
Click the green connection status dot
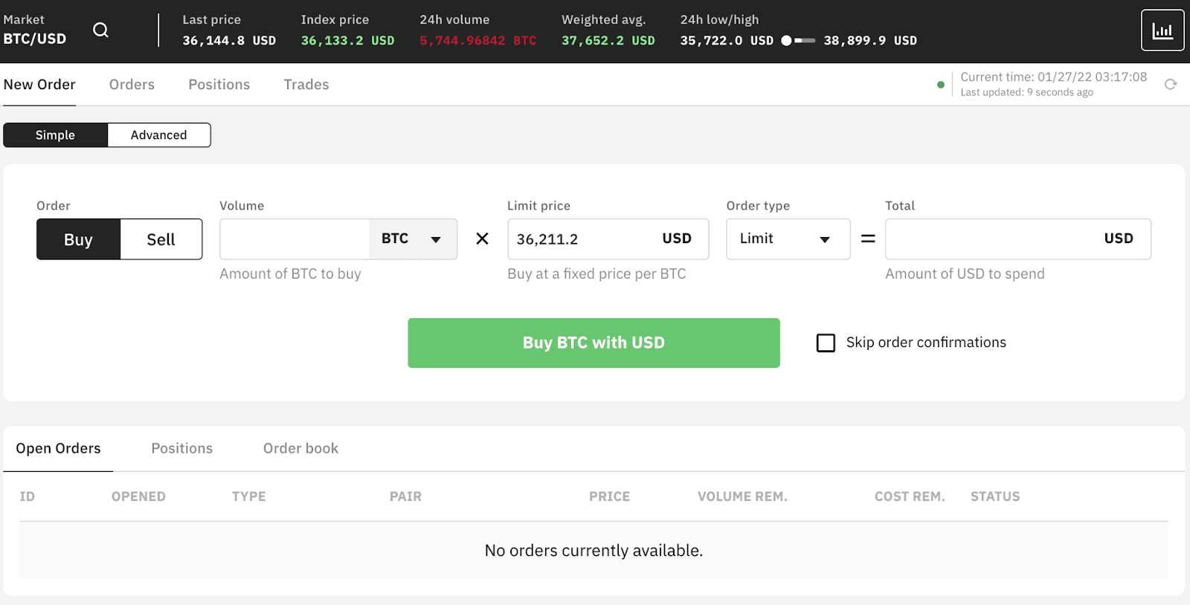(x=941, y=84)
